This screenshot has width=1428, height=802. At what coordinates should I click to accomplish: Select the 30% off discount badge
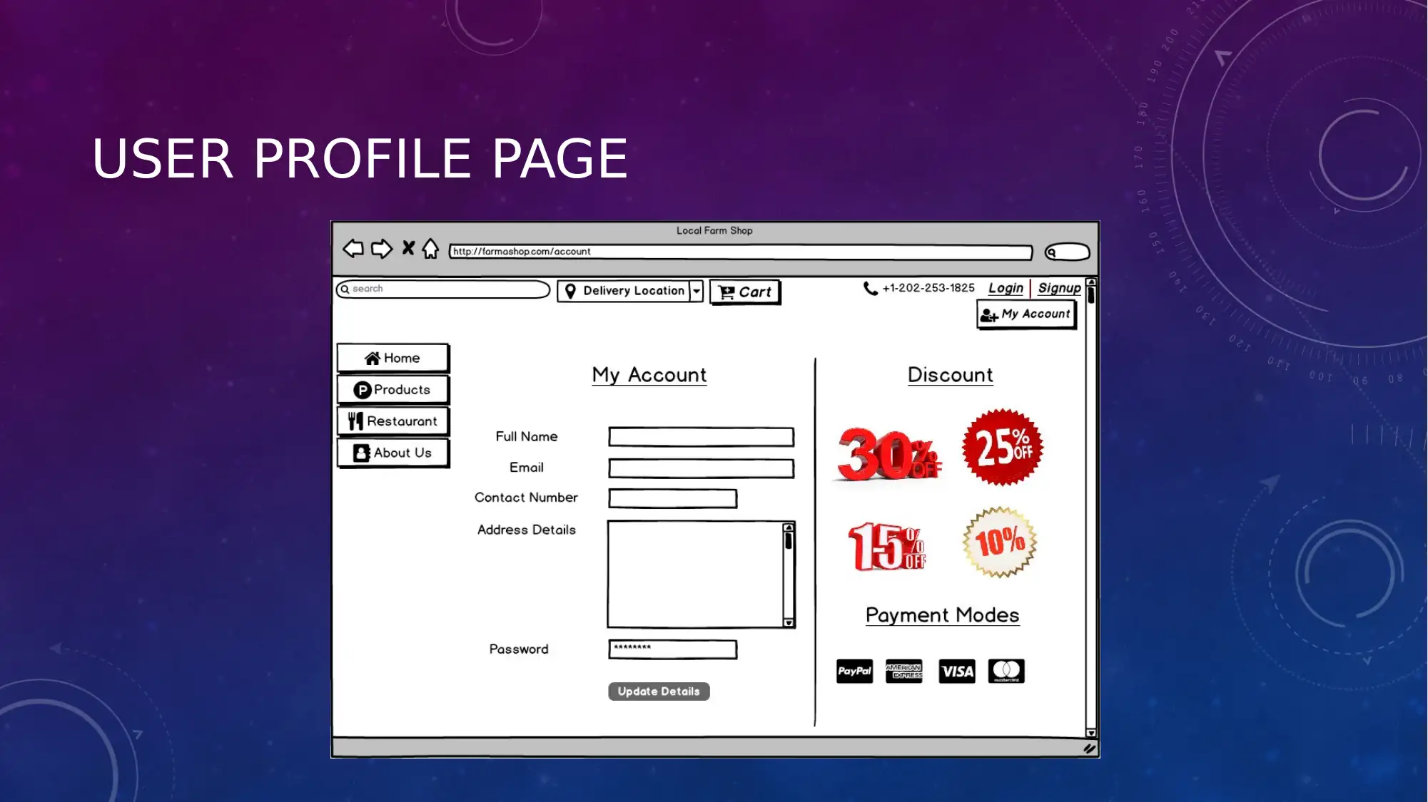[888, 453]
